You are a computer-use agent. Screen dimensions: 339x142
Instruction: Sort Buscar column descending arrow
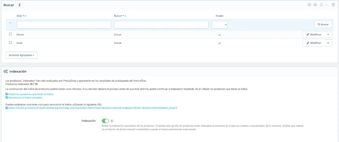point(123,16)
